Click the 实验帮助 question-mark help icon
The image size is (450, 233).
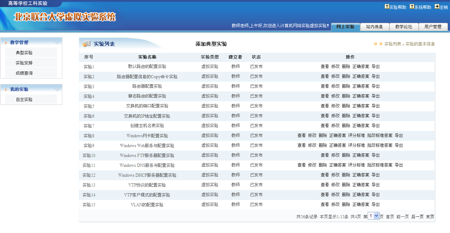point(387,7)
